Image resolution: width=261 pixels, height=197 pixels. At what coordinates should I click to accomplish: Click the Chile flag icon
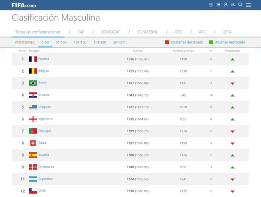(x=33, y=191)
